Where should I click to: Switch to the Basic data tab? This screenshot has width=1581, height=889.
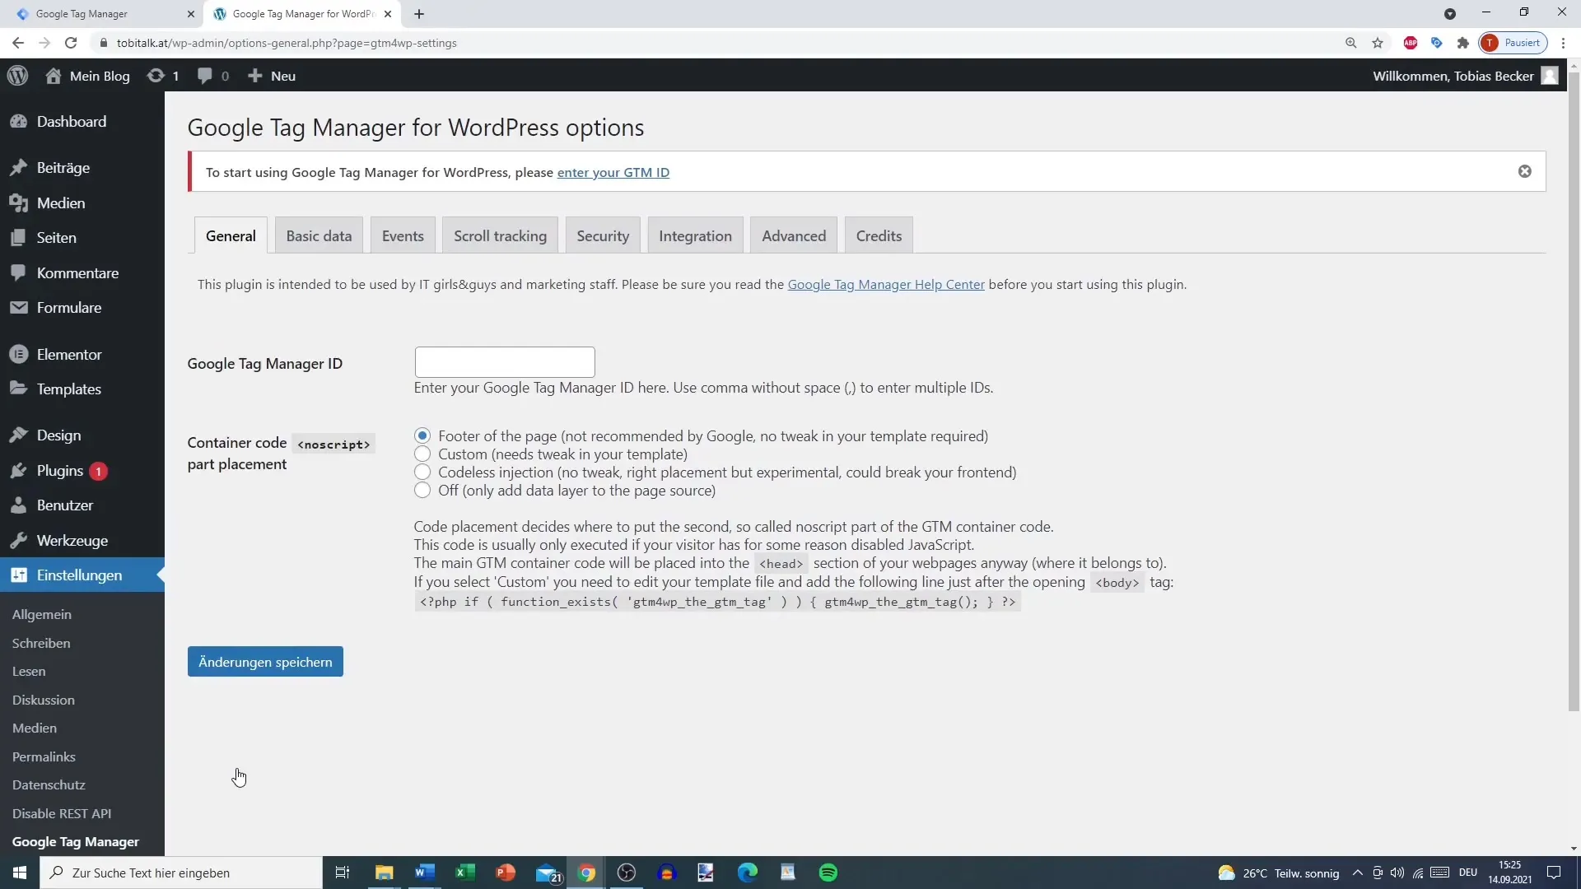click(x=319, y=235)
